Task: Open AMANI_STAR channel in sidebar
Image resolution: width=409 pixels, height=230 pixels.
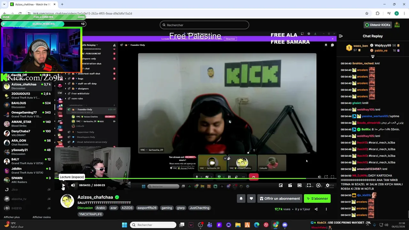Action: click(27, 124)
